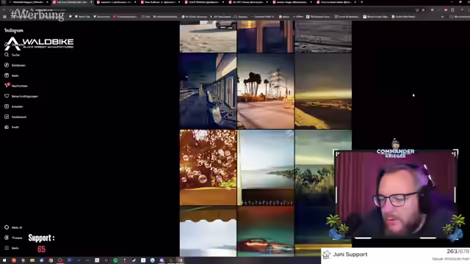Open Reels from the sidebar
Screen dimensions: 470x264
coord(12,76)
